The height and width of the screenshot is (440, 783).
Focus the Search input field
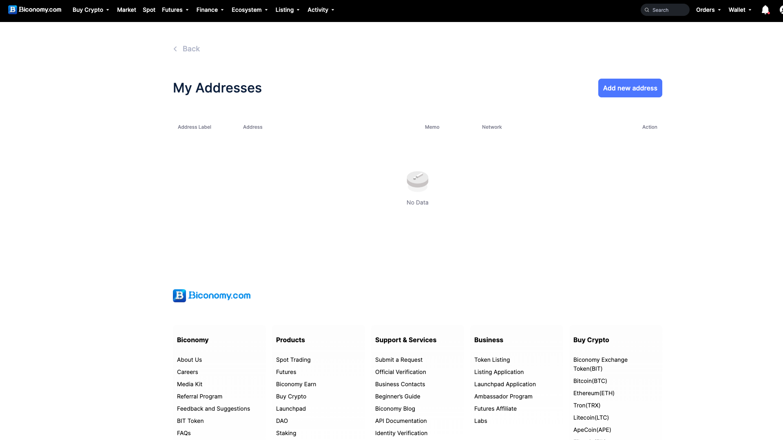(x=665, y=10)
